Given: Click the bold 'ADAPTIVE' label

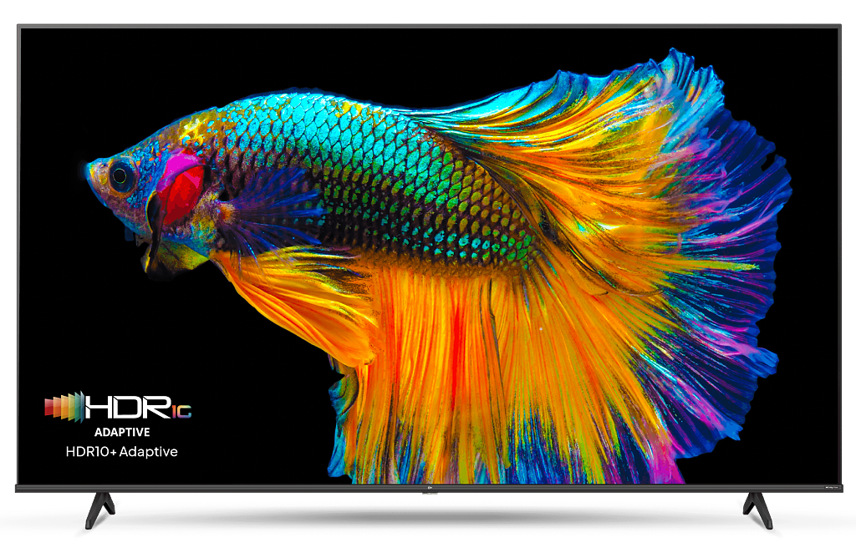Looking at the screenshot, I should [x=122, y=432].
